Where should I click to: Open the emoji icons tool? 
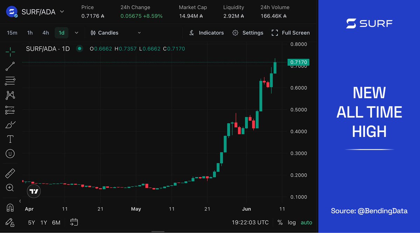(x=10, y=153)
